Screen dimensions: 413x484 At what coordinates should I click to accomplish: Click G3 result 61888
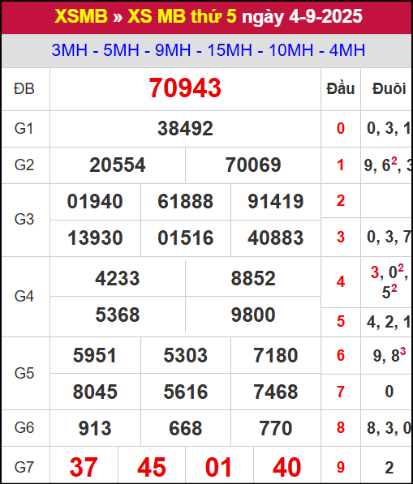[185, 201]
